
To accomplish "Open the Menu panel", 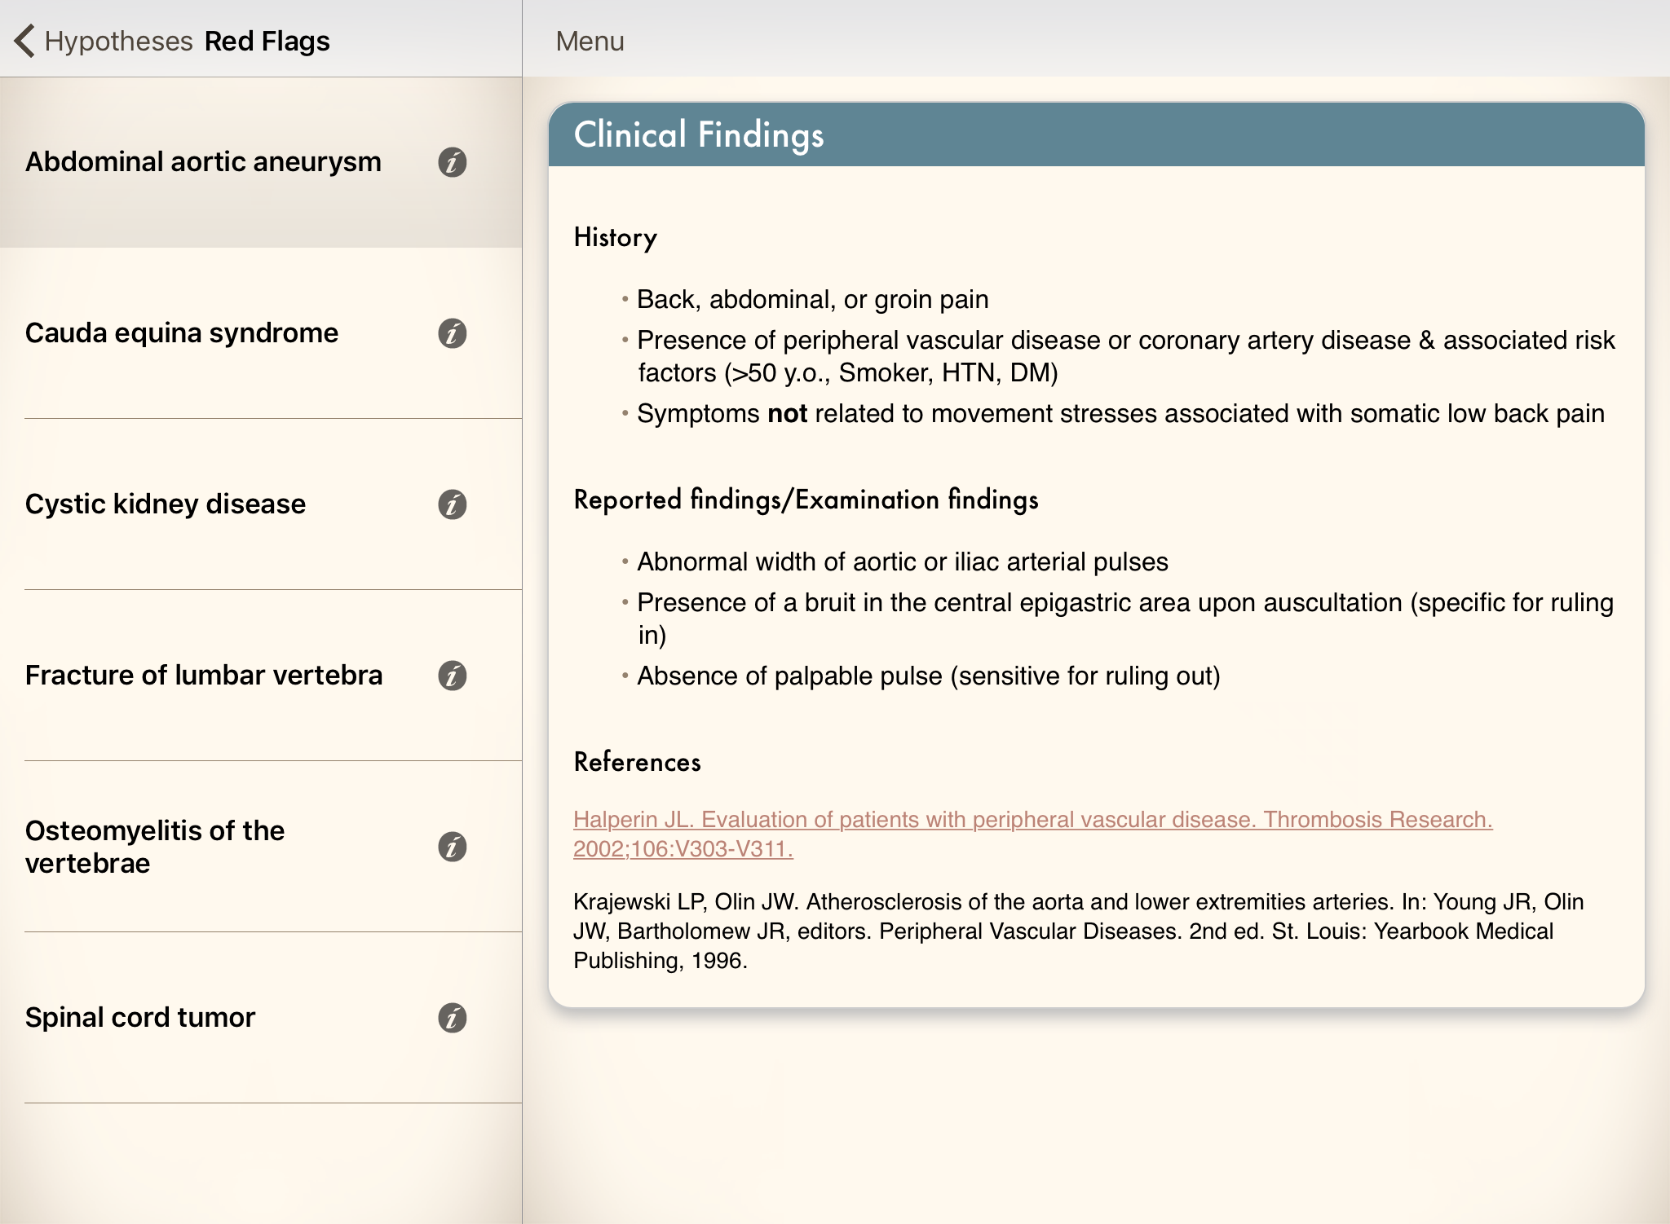I will coord(589,39).
